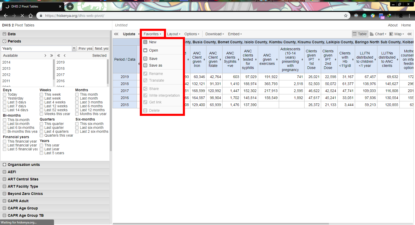Click the select-all double right arrow
Image resolution: width=415 pixels, height=225 pixels.
pos(51,55)
